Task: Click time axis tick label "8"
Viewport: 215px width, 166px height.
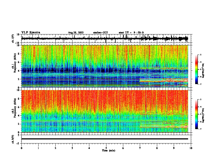Action: click(x=157, y=148)
